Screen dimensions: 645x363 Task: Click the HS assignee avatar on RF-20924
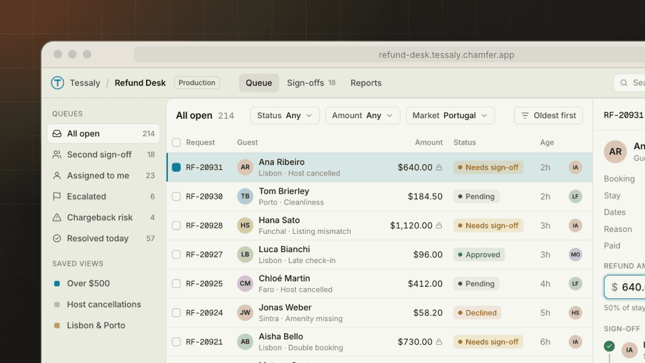click(576, 313)
